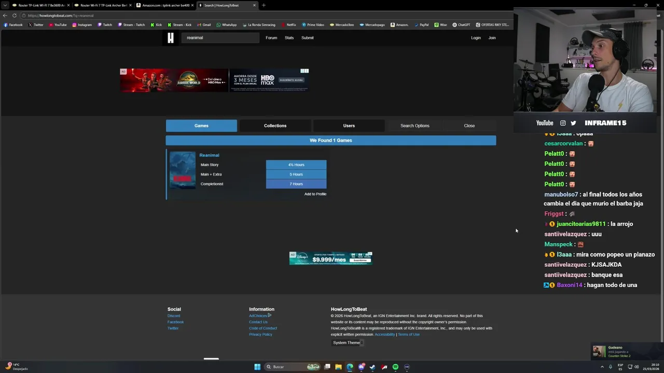Reload the page with refresh icon

[x=14, y=16]
